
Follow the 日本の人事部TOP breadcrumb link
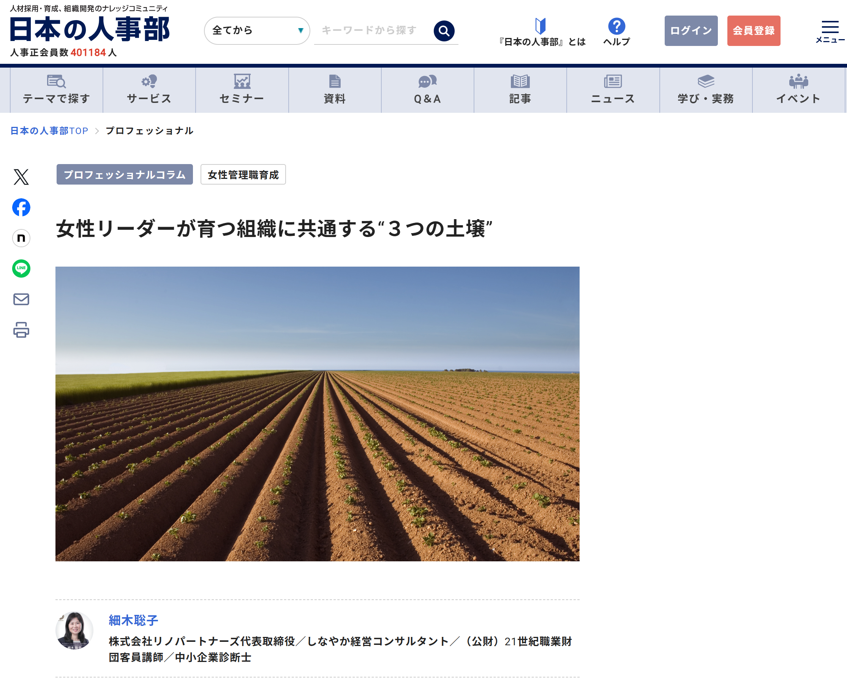[49, 131]
